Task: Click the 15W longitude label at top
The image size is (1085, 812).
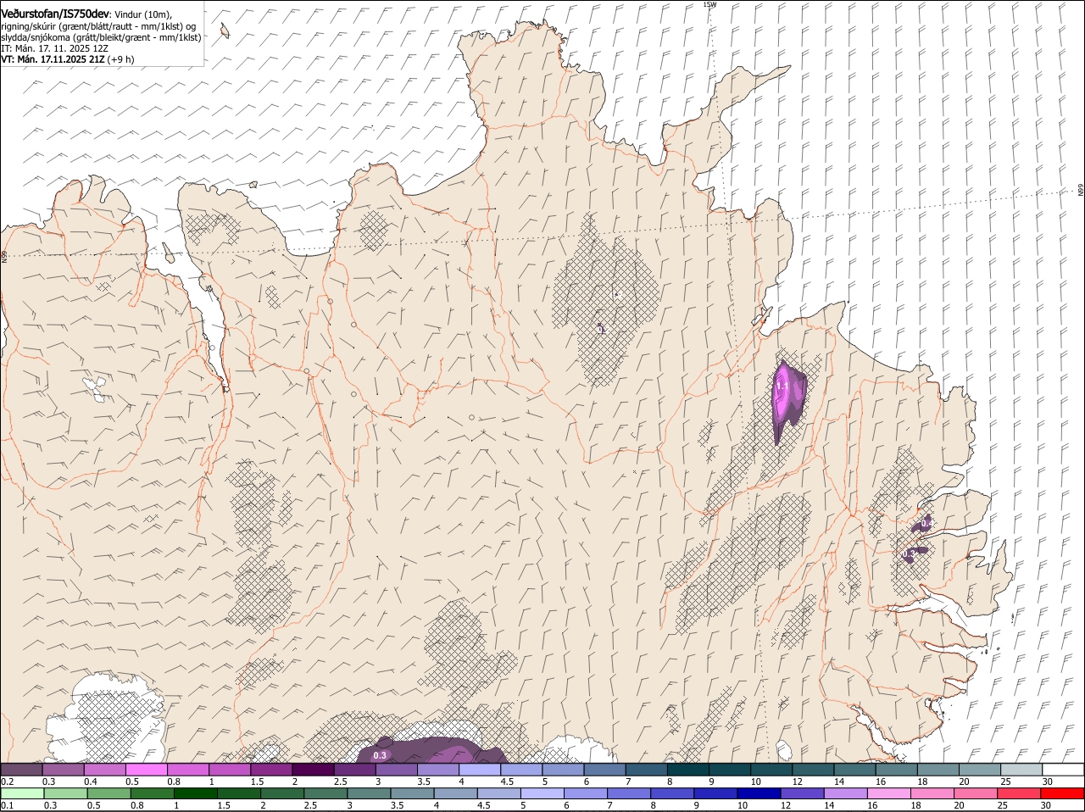Action: 709,4
